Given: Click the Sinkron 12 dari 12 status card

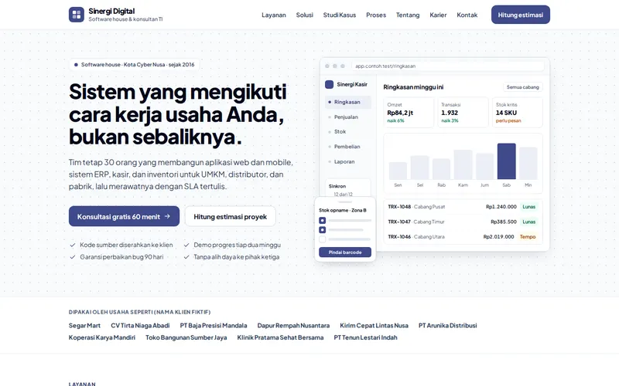Looking at the screenshot, I should click(x=347, y=189).
